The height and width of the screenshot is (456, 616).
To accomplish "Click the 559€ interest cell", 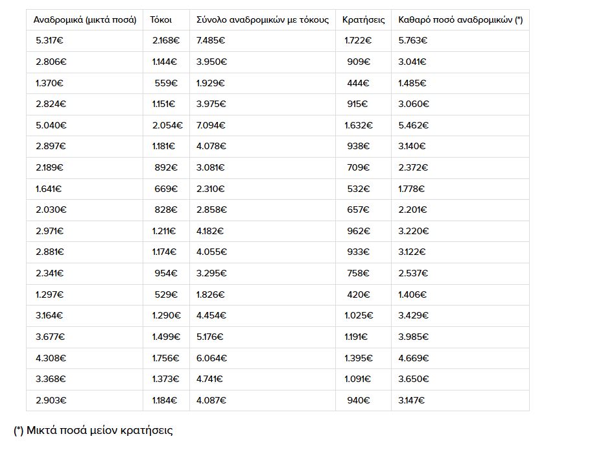I will pos(166,83).
